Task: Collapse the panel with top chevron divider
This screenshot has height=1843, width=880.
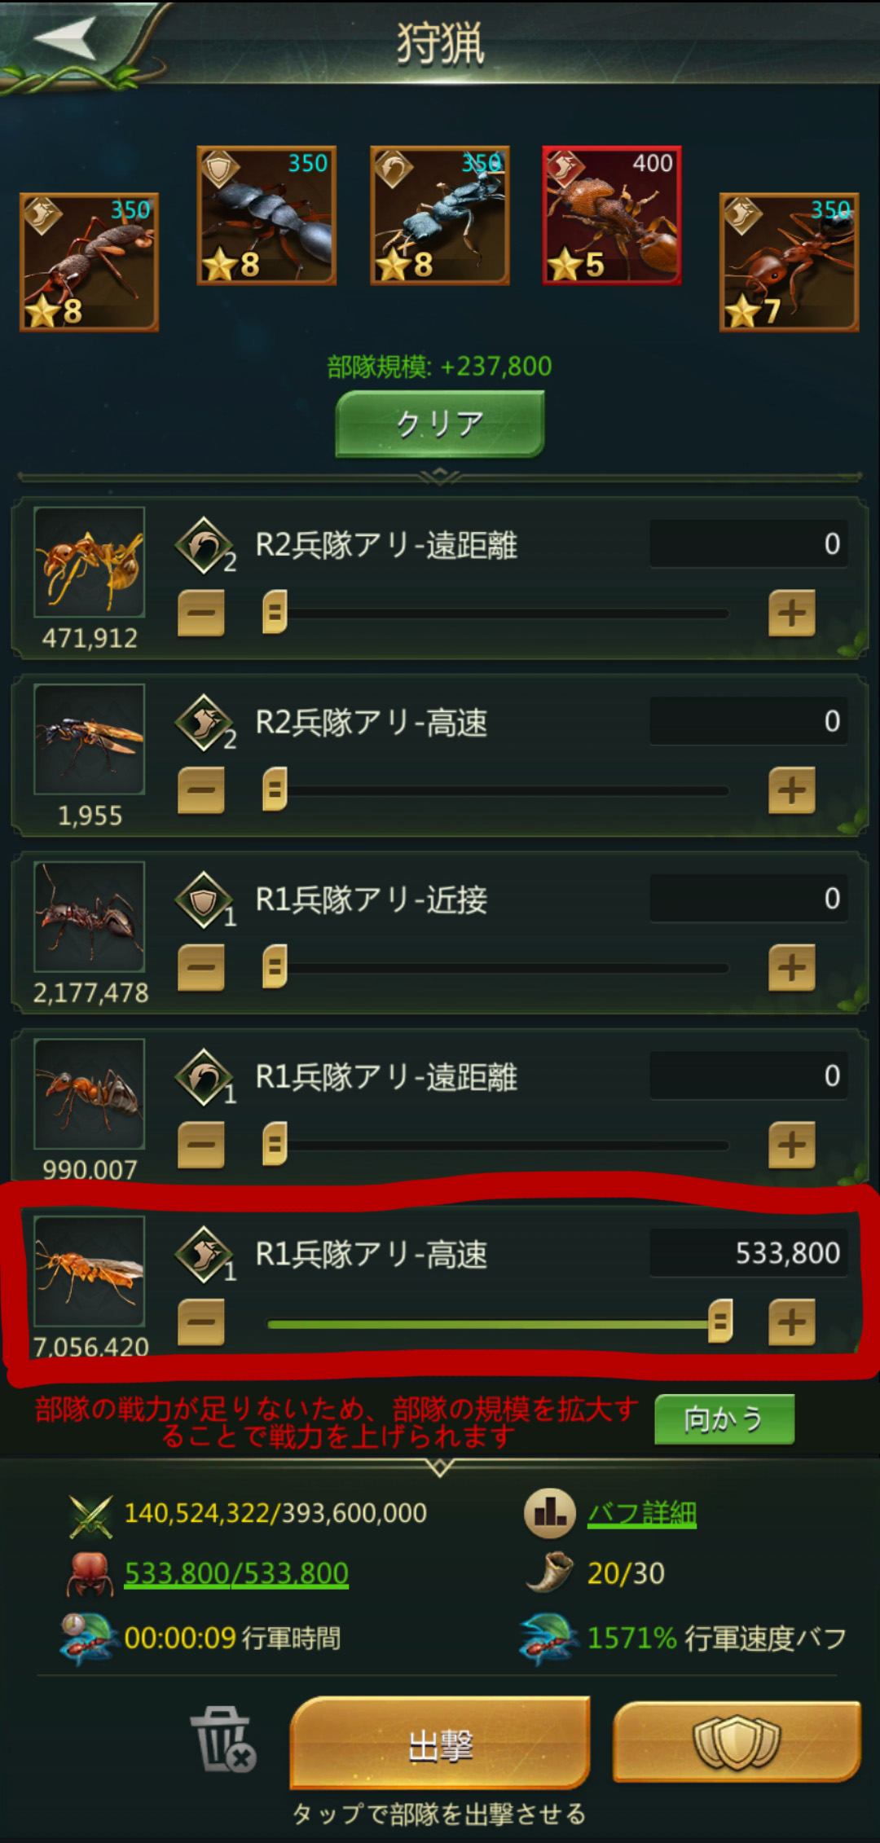Action: (440, 476)
